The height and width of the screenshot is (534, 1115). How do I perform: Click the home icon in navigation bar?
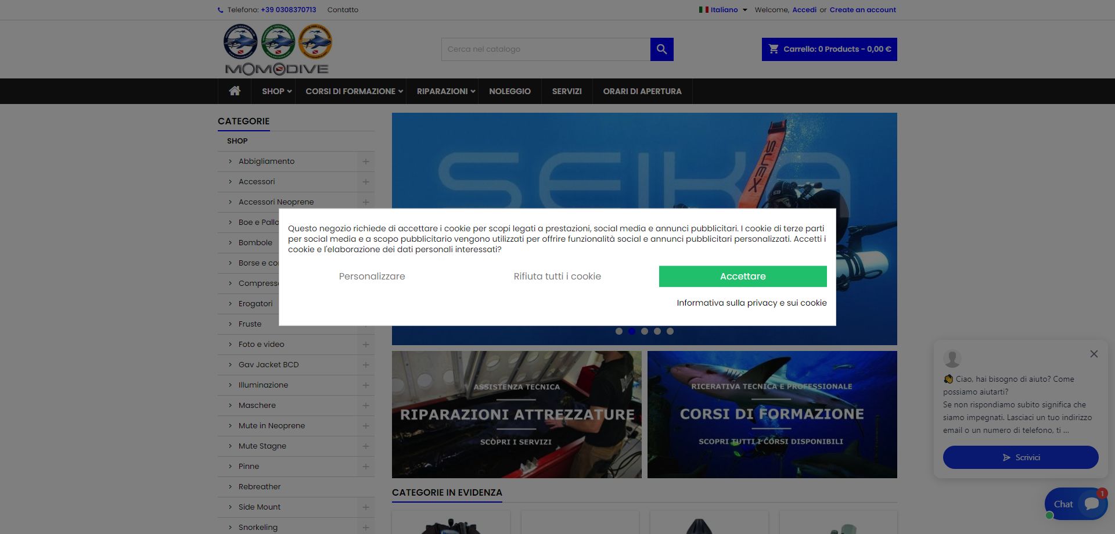(x=235, y=91)
